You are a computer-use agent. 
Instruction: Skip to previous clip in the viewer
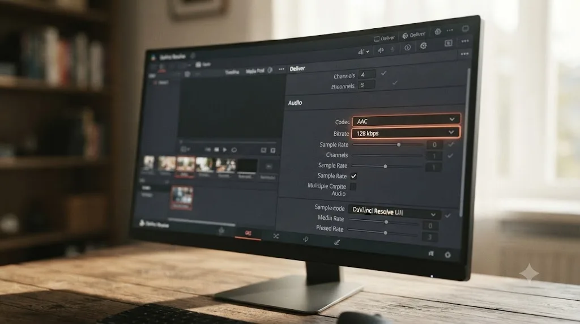208,150
